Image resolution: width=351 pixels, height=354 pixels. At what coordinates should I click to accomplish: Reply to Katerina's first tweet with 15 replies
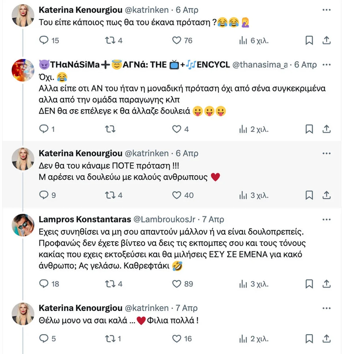tap(44, 40)
